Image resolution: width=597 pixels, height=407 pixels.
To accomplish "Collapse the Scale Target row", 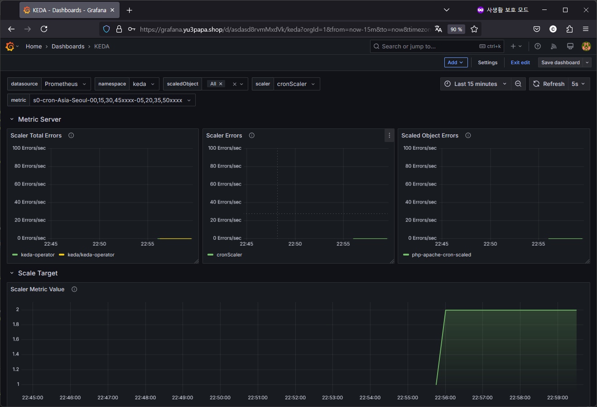I will click(x=12, y=273).
